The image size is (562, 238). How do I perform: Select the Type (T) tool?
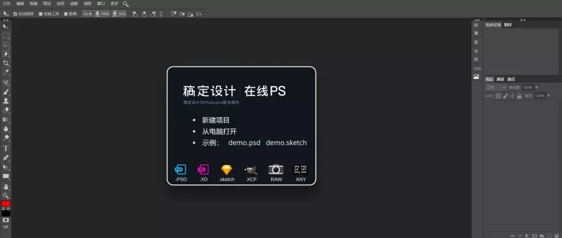(6, 148)
